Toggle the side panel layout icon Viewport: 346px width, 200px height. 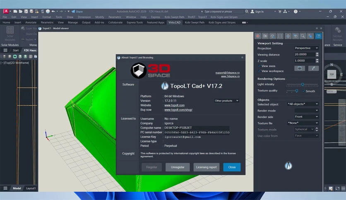click(x=318, y=36)
